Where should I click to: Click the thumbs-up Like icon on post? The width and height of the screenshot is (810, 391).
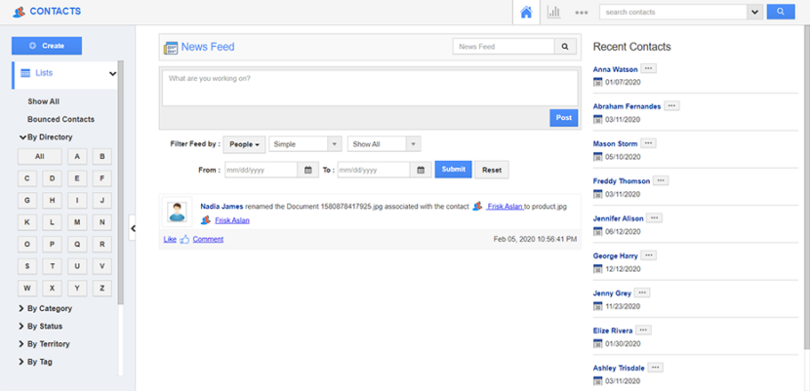[184, 239]
